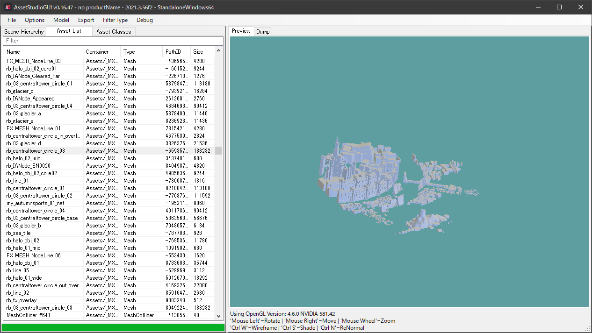Click the asset list scroll up arrow
This screenshot has width=592, height=333.
tap(218, 50)
